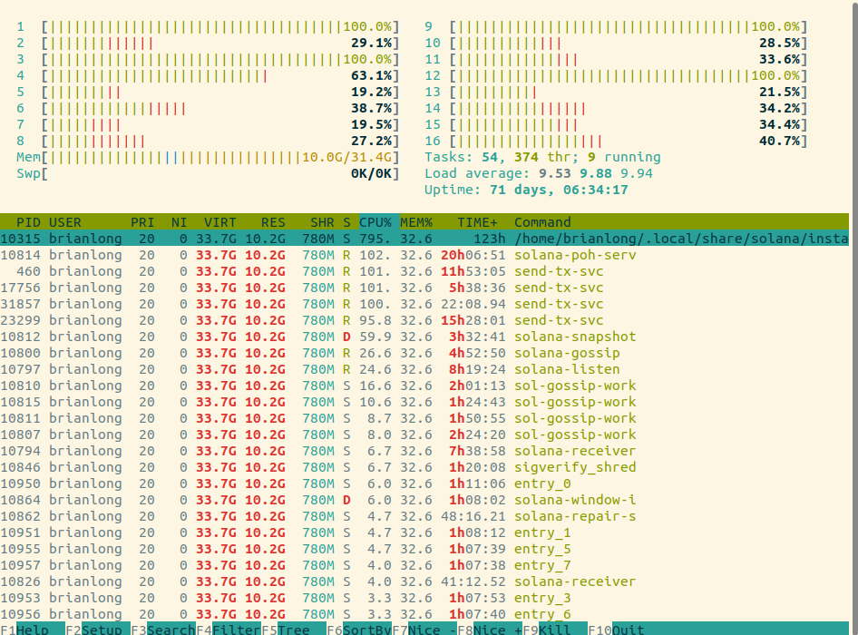
Task: Select the solana-poh-serv process row
Action: (424, 255)
